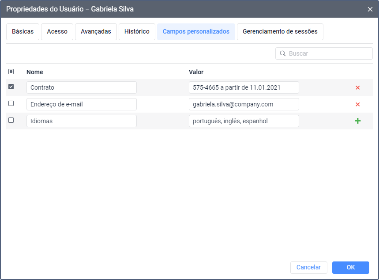Screen dimensions: 379x280
Task: Delete the Contrato custom field row
Action: [357, 87]
